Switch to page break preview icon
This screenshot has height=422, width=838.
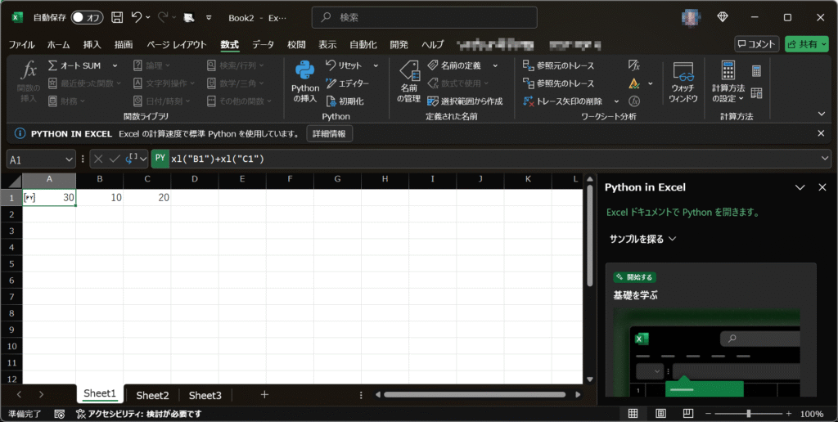tap(688, 414)
